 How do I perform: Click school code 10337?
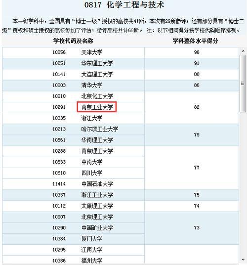[x=59, y=195]
